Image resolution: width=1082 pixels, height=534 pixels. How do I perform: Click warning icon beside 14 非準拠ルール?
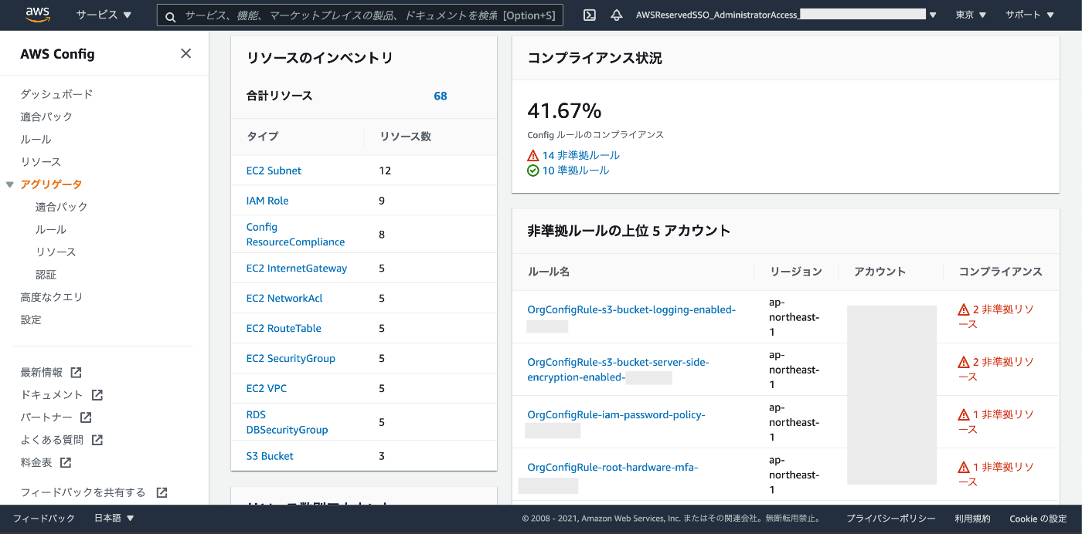[533, 155]
